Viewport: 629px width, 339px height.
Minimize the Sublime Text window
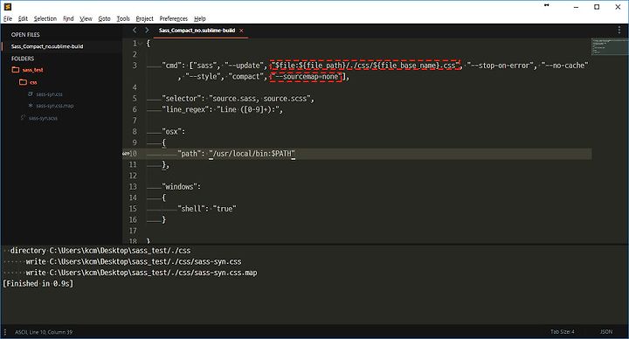(576, 7)
